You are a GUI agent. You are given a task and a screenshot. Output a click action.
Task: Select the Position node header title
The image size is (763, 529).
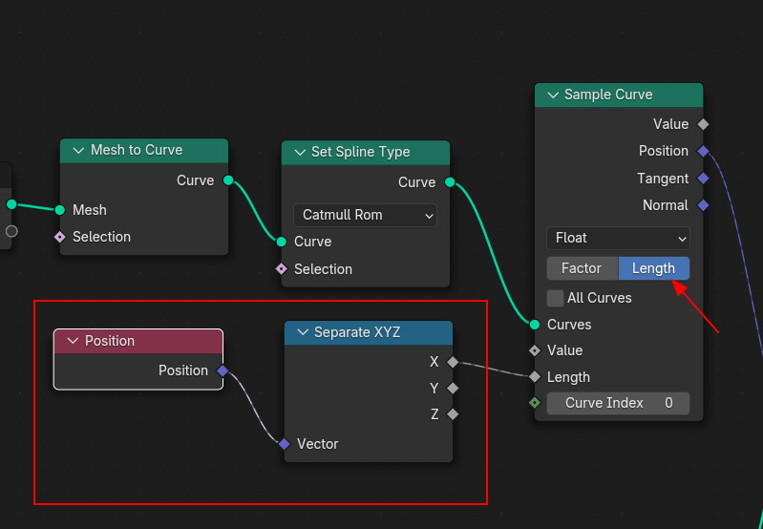[x=110, y=341]
